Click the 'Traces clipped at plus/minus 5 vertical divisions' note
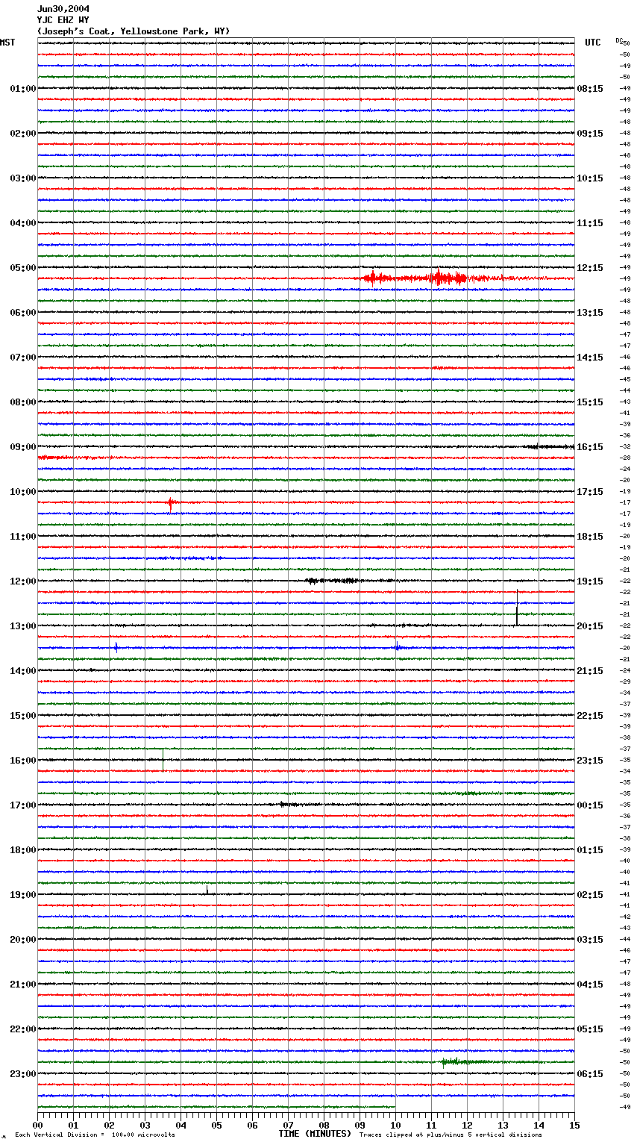 pos(451,1135)
